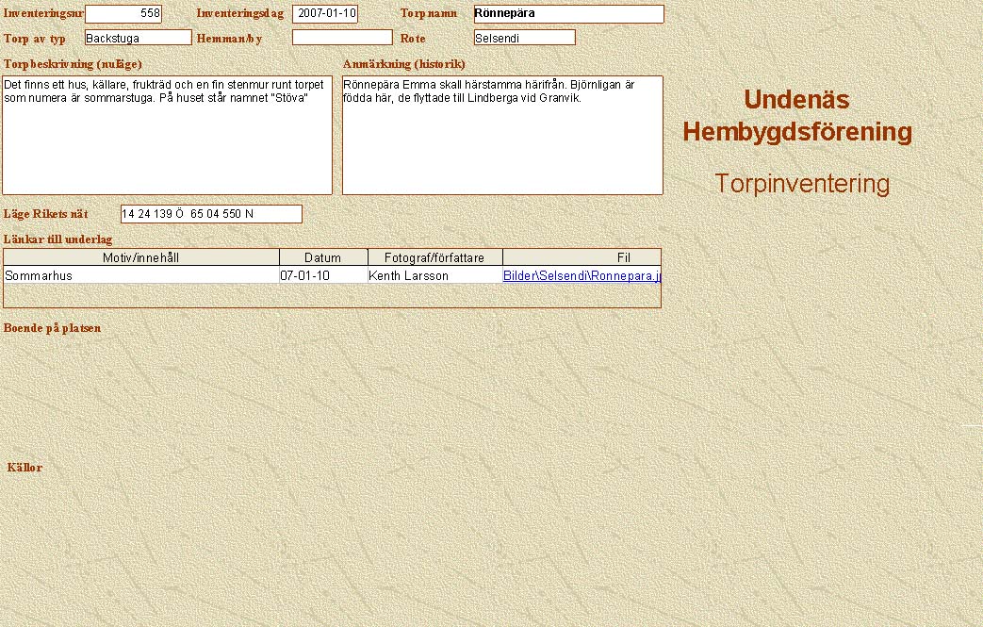Click the empty Hemman/by field
This screenshot has height=627, width=983.
pos(342,38)
